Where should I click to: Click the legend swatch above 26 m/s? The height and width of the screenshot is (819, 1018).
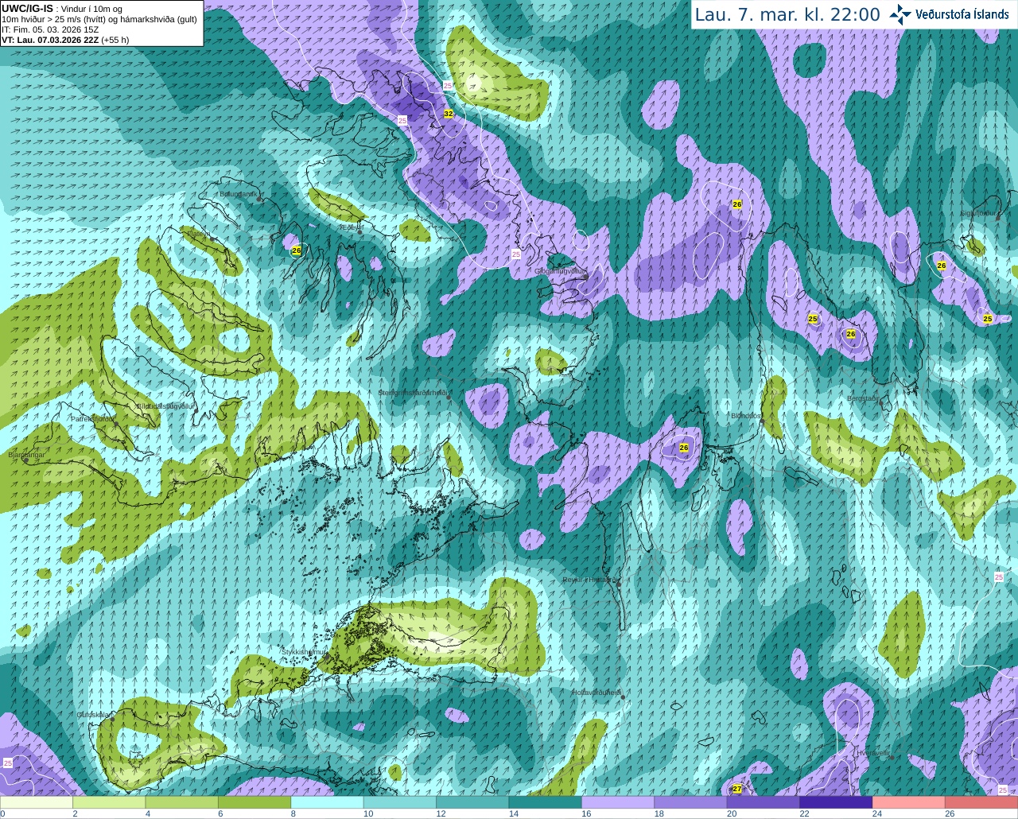pyautogui.click(x=981, y=802)
